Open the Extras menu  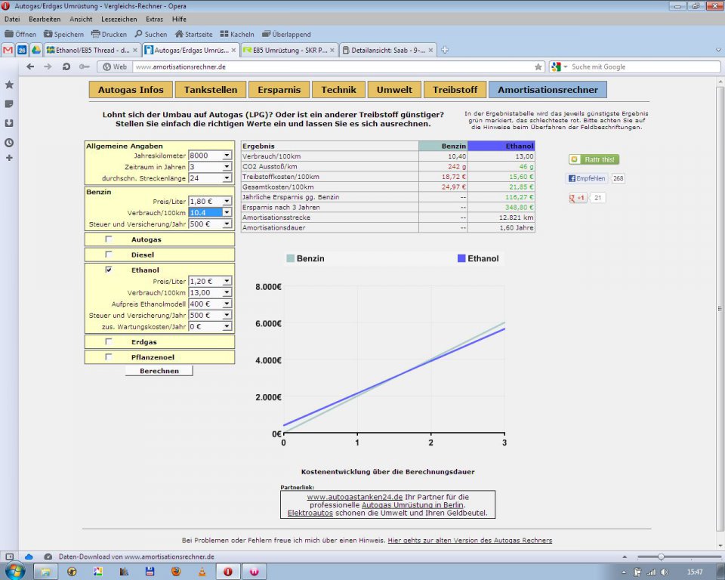coord(154,20)
